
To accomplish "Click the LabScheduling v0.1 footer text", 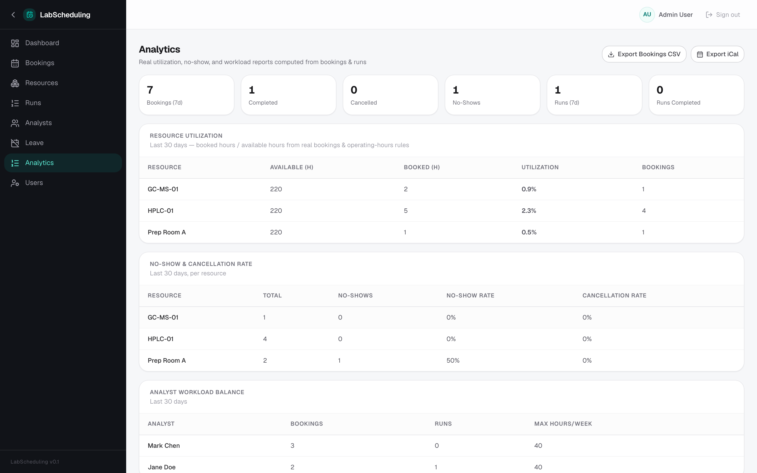I will pos(35,462).
